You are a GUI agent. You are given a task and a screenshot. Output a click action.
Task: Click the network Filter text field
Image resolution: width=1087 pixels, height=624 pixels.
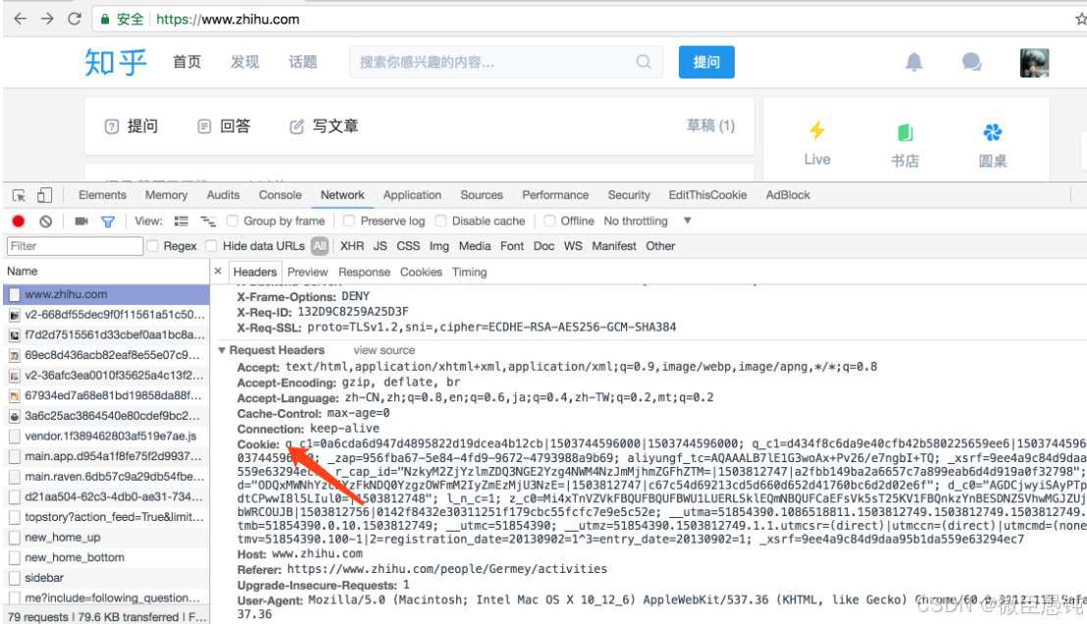pyautogui.click(x=75, y=246)
